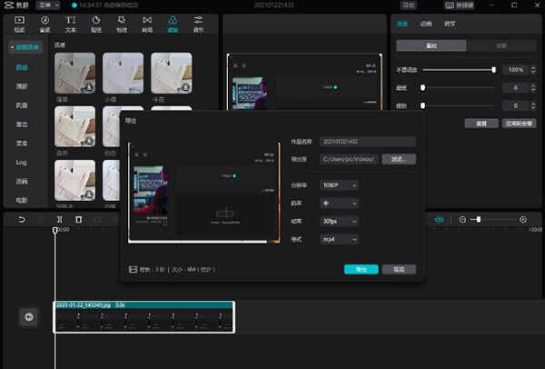Open the Stickers panel icon
This screenshot has height=369, width=545.
[96, 24]
